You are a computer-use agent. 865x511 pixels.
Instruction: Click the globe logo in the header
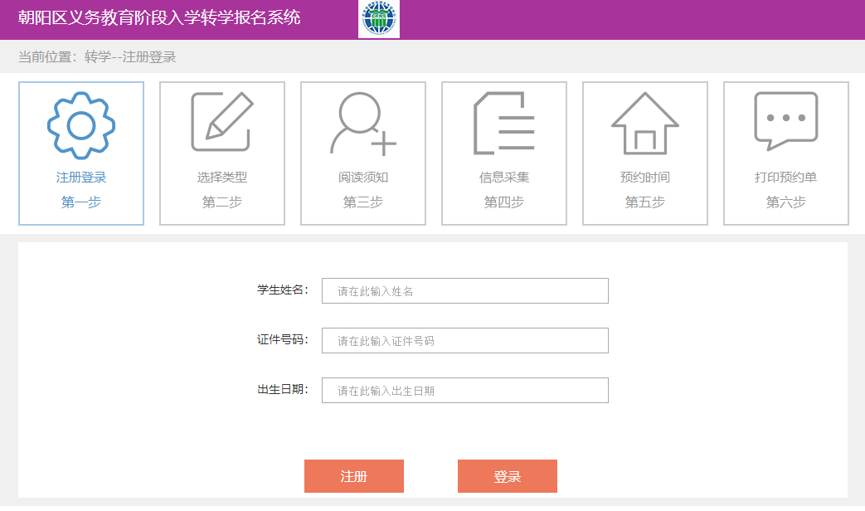click(x=379, y=19)
